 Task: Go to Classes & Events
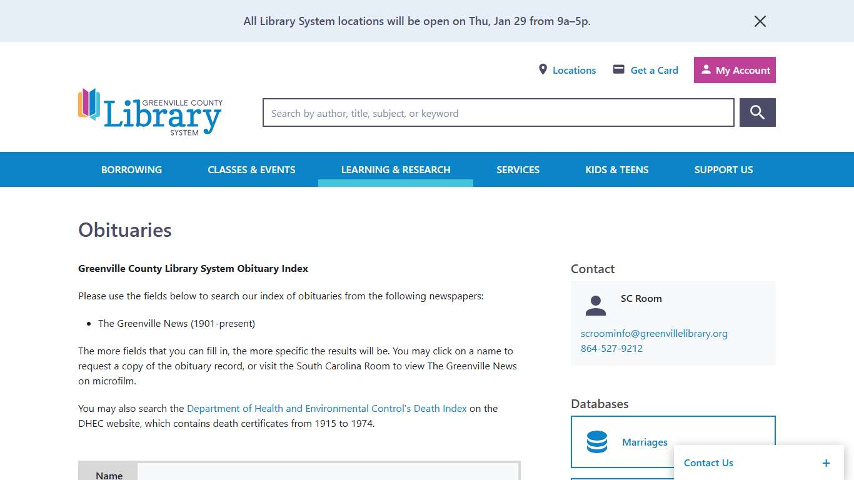coord(251,169)
